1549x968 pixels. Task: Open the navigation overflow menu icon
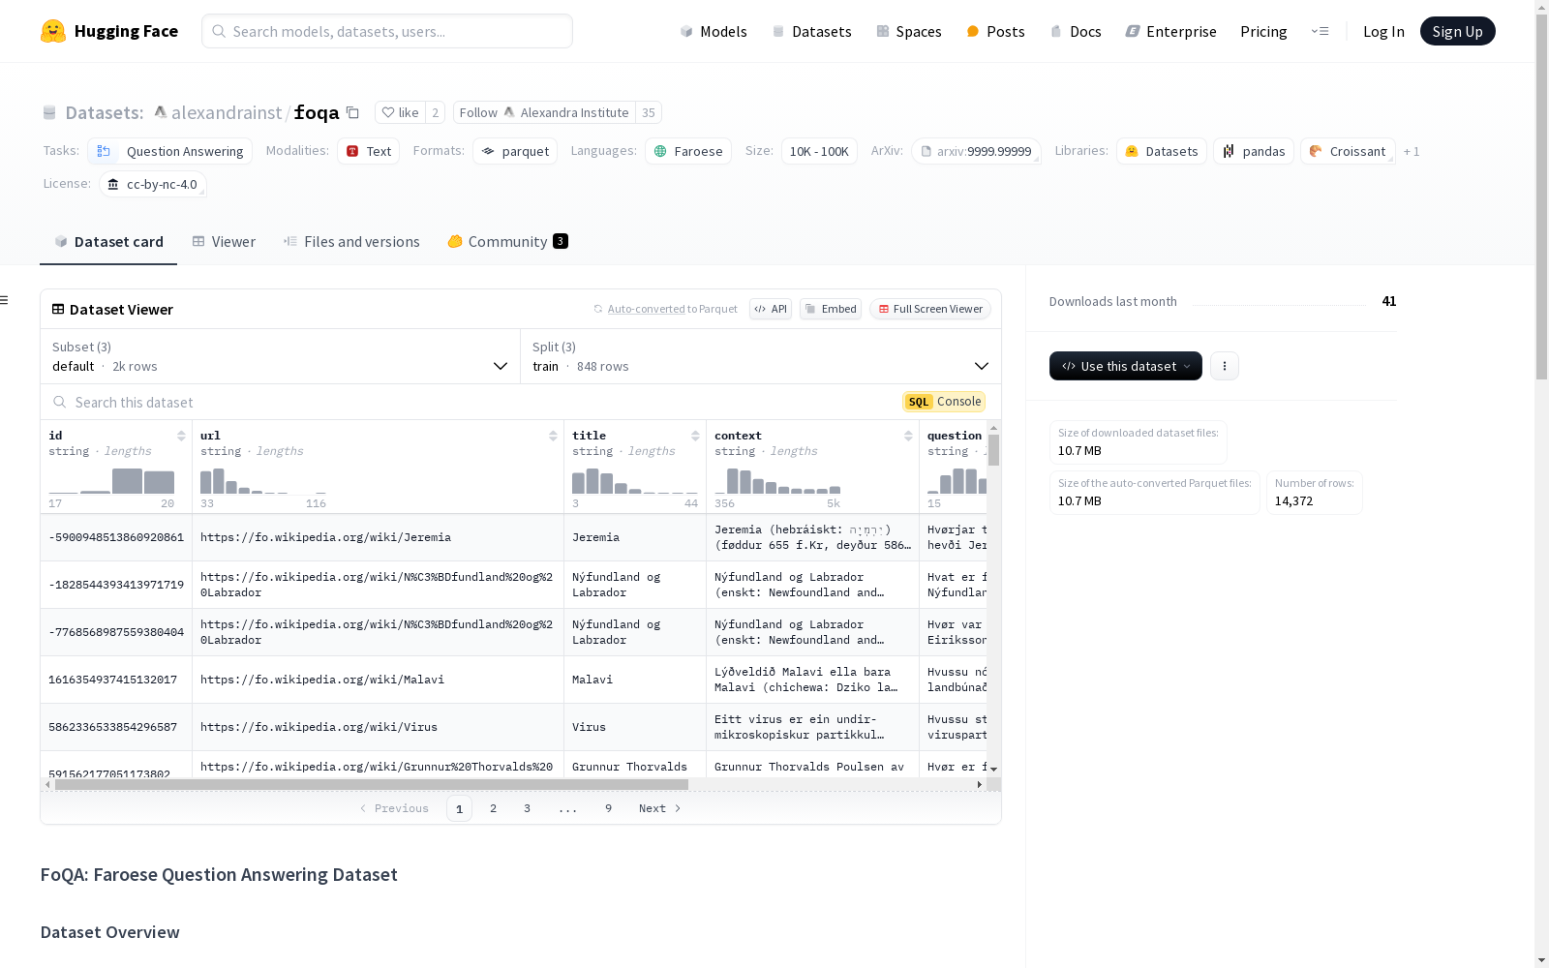(1320, 31)
